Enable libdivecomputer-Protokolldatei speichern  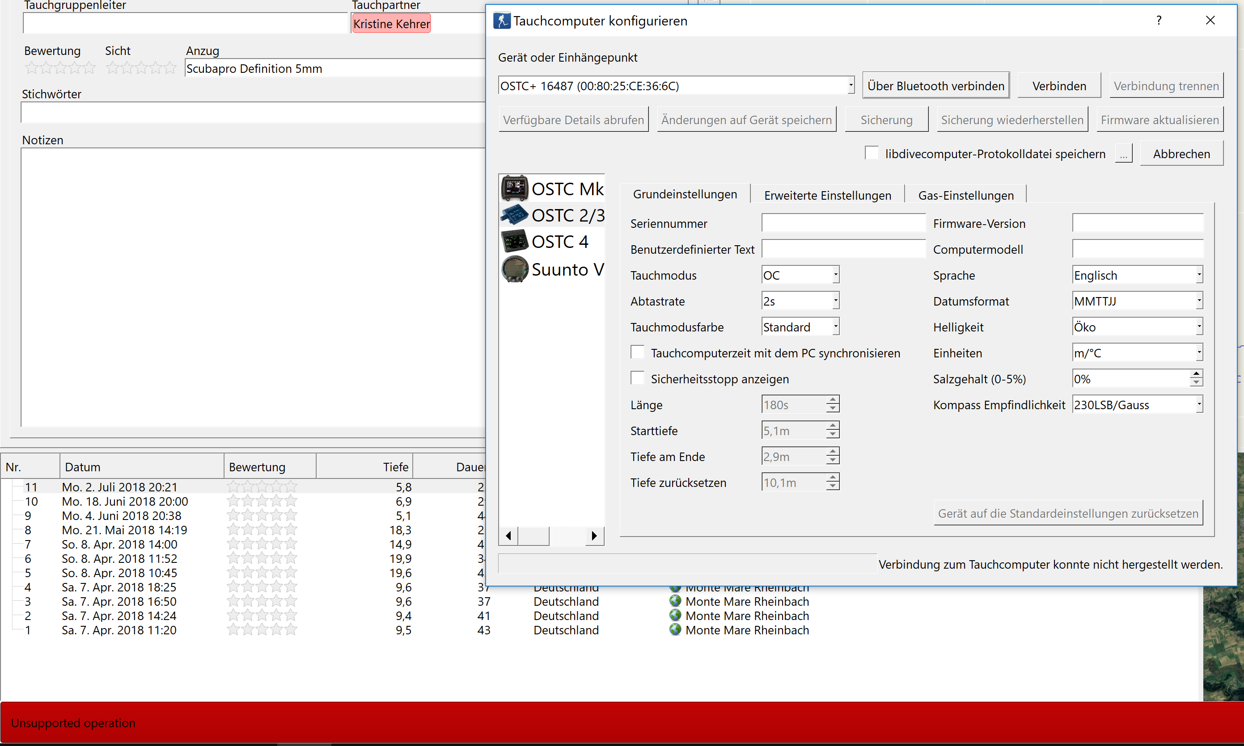[872, 152]
